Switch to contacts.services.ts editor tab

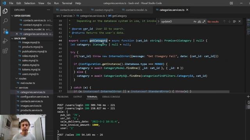[x=69, y=10]
